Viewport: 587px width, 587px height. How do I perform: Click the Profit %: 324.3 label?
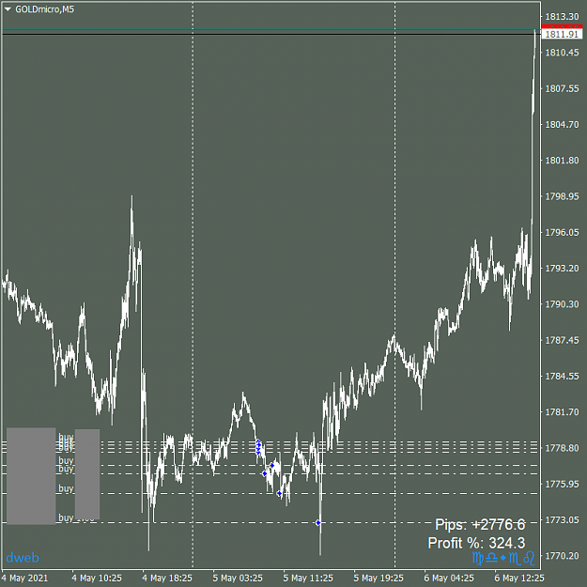click(476, 543)
